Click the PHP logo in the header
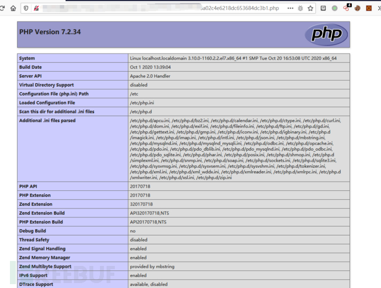The image size is (381, 288). [x=326, y=34]
